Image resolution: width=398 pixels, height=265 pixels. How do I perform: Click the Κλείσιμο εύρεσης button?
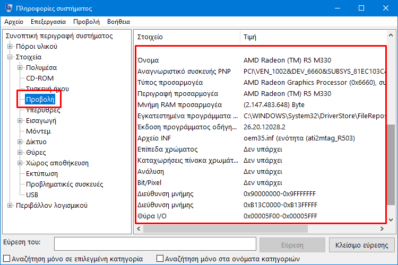(362, 245)
